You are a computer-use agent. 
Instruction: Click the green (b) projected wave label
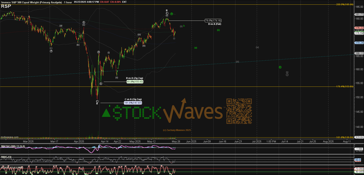pyautogui.click(x=218, y=30)
